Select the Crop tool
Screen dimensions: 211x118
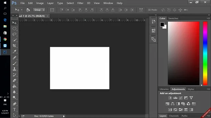point(15,46)
